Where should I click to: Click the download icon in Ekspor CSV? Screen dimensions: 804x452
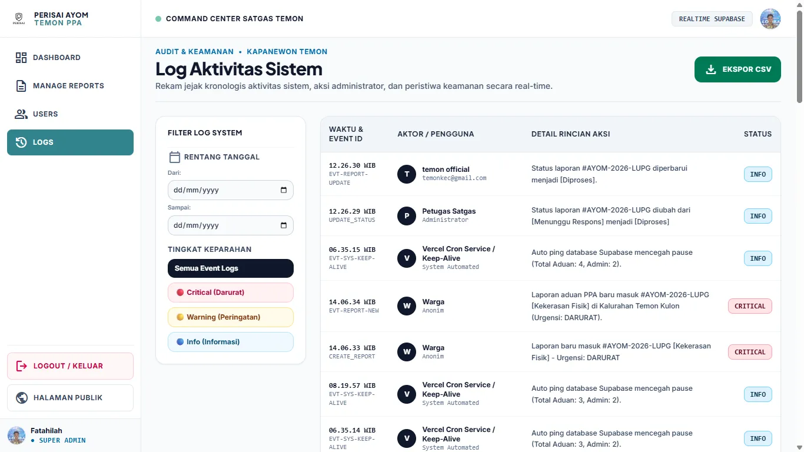coord(711,69)
